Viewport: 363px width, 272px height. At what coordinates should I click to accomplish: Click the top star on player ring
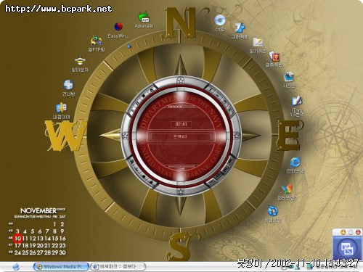[x=180, y=80]
